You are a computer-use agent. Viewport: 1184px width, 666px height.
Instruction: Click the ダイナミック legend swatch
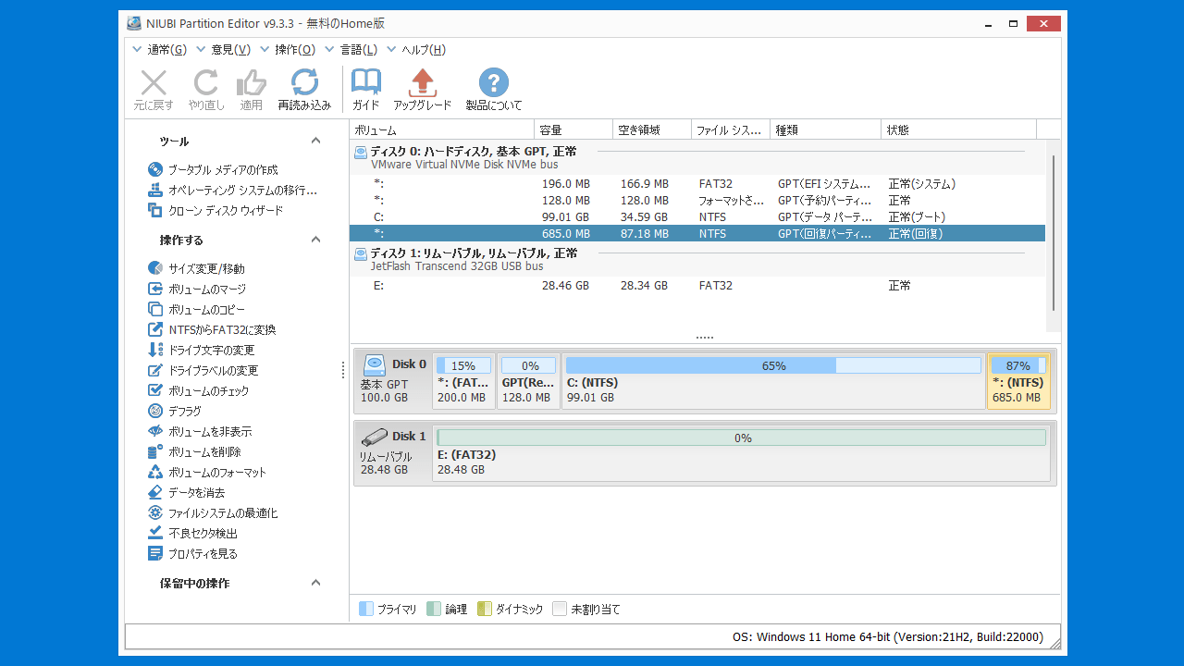point(485,609)
